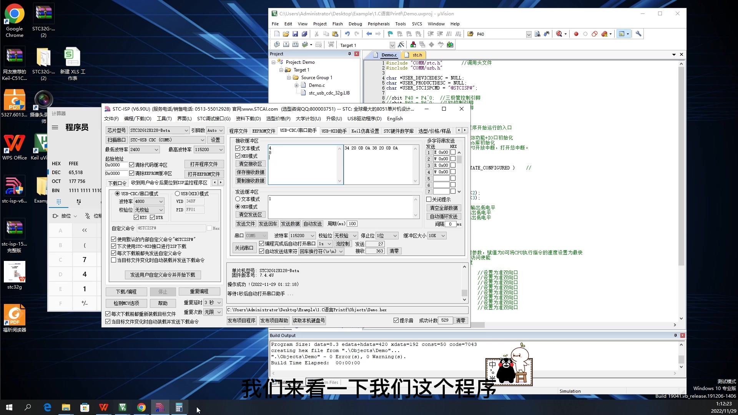This screenshot has width=738, height=415.
Task: Click Save icon in µVision toolbar
Action: (x=295, y=34)
